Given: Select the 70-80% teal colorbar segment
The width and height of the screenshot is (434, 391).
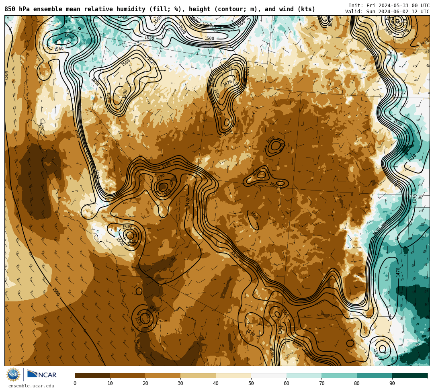Looking at the screenshot, I should click(x=339, y=375).
